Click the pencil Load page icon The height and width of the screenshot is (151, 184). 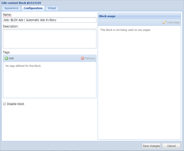tap(164, 22)
